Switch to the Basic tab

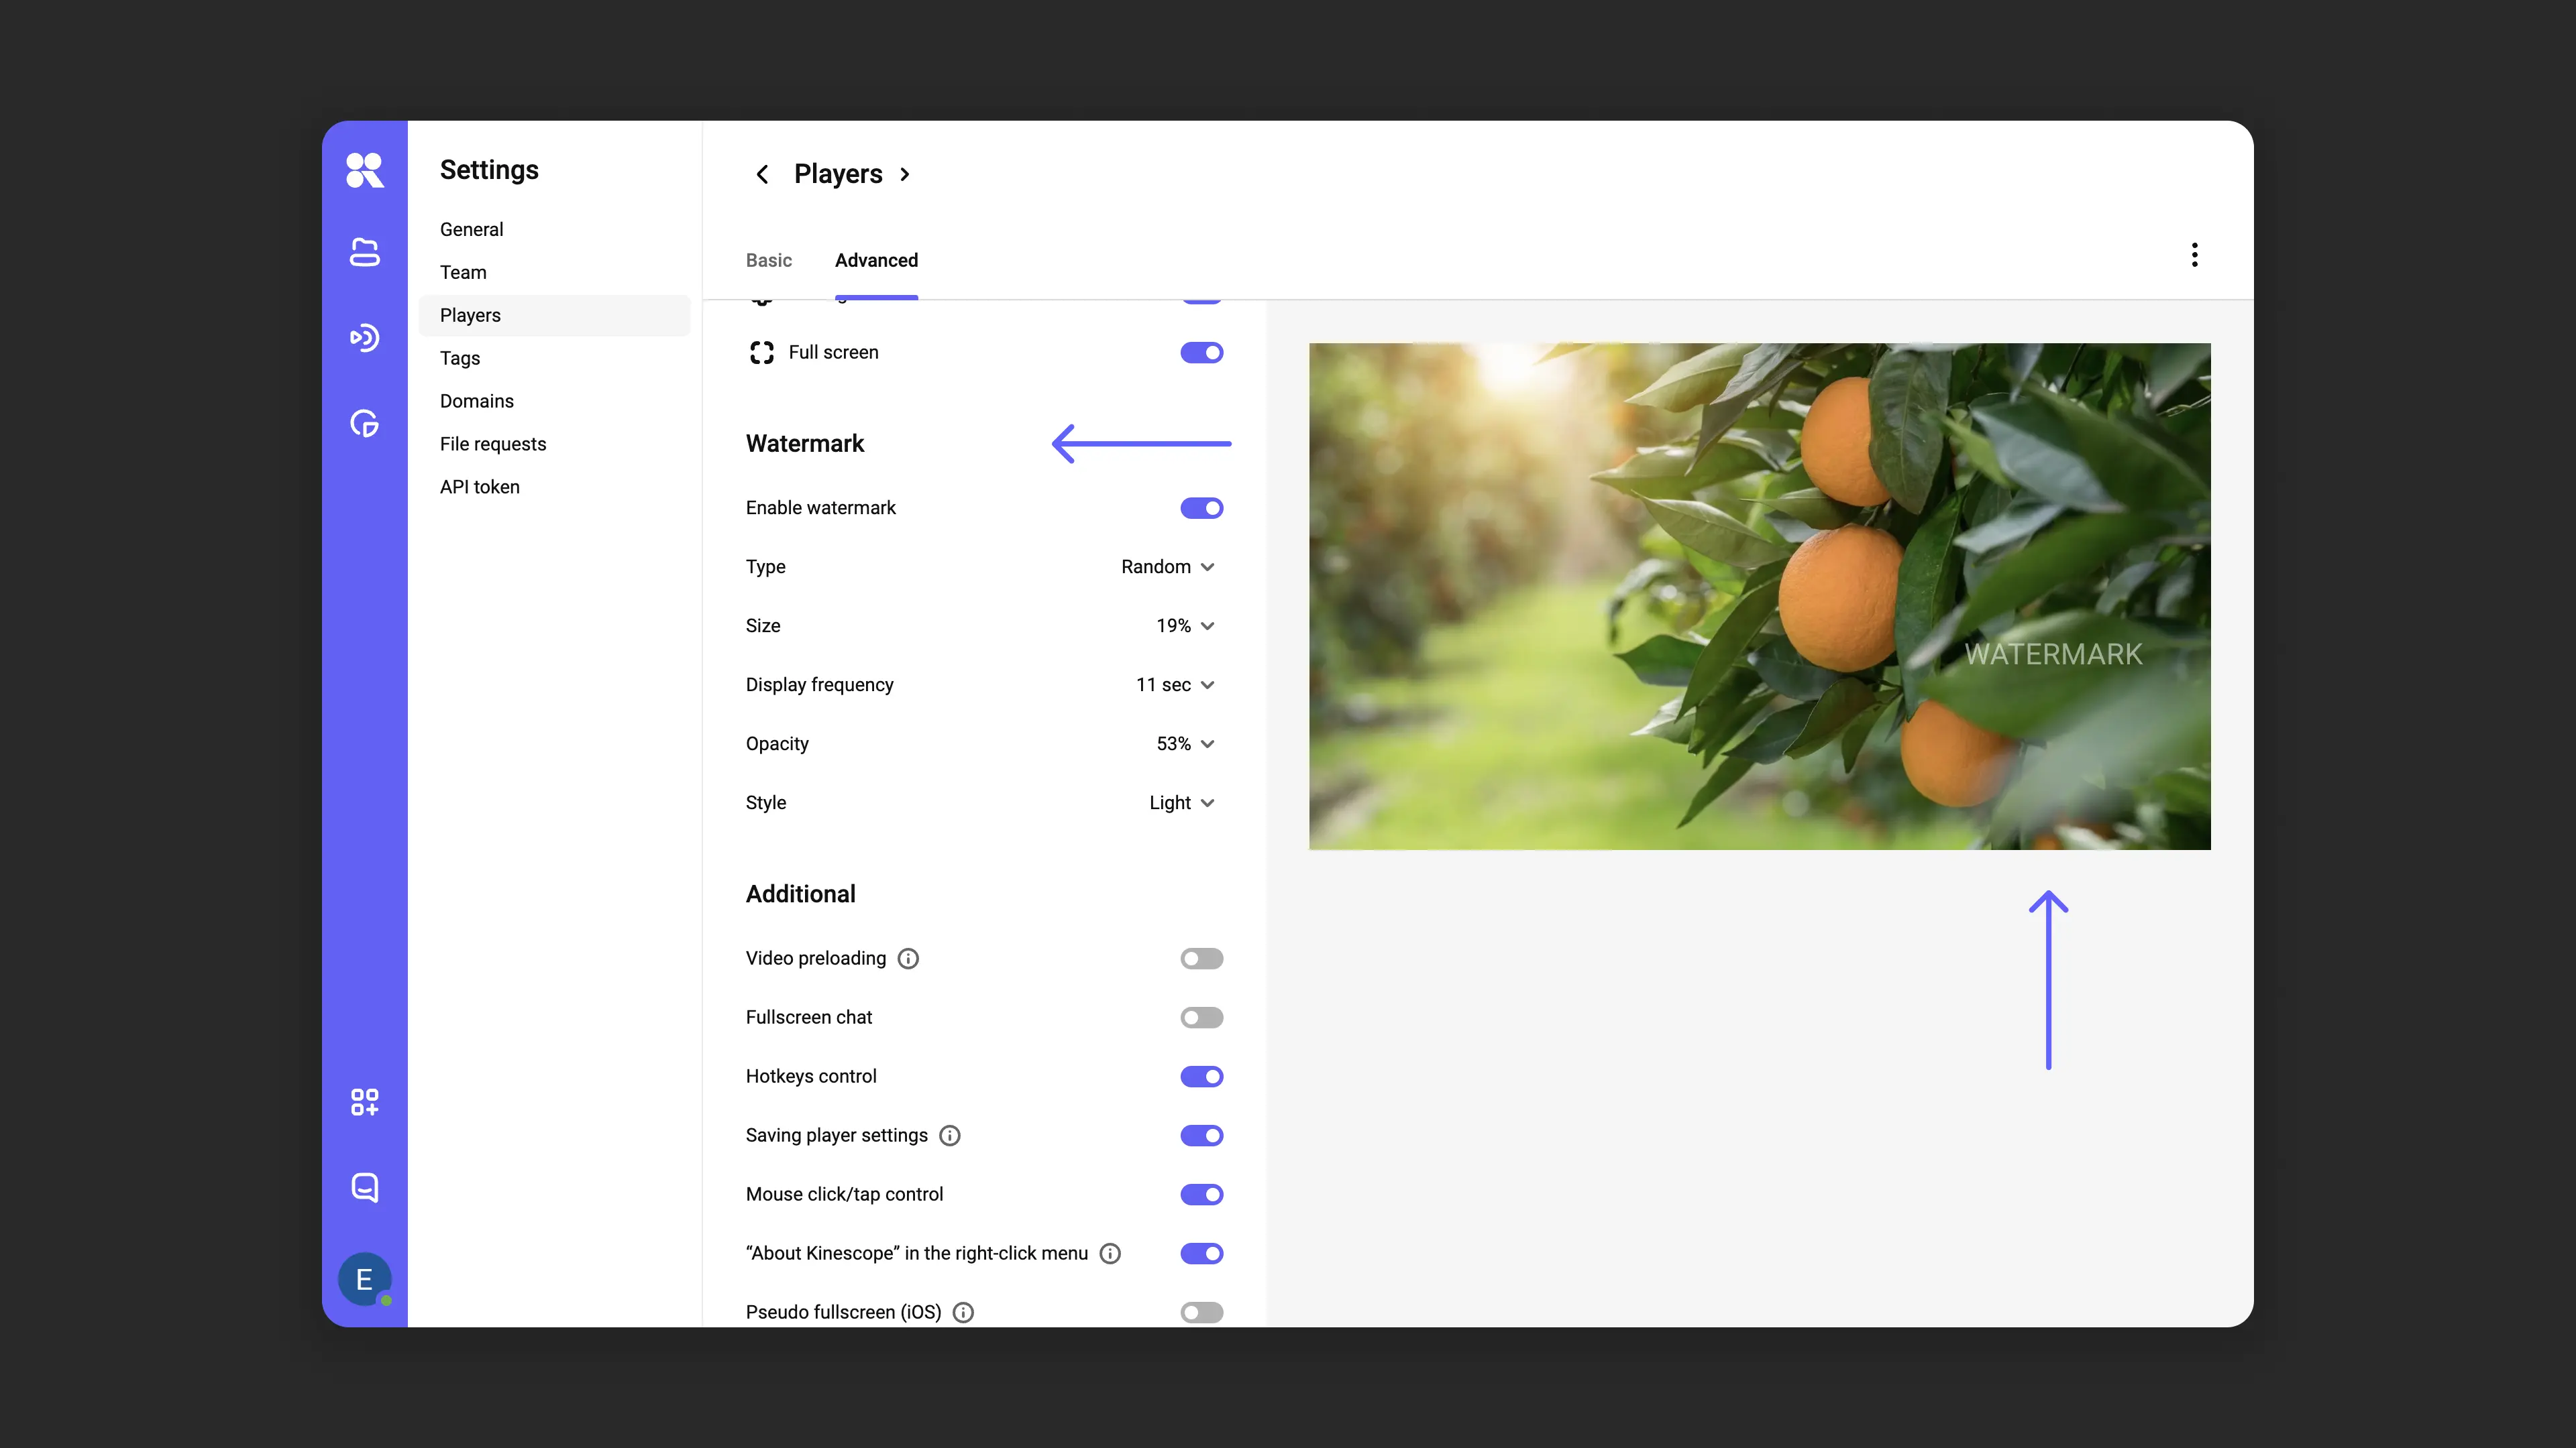click(x=768, y=260)
